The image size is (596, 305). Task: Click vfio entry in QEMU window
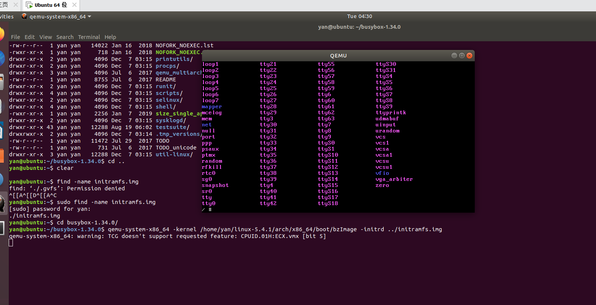click(x=382, y=173)
